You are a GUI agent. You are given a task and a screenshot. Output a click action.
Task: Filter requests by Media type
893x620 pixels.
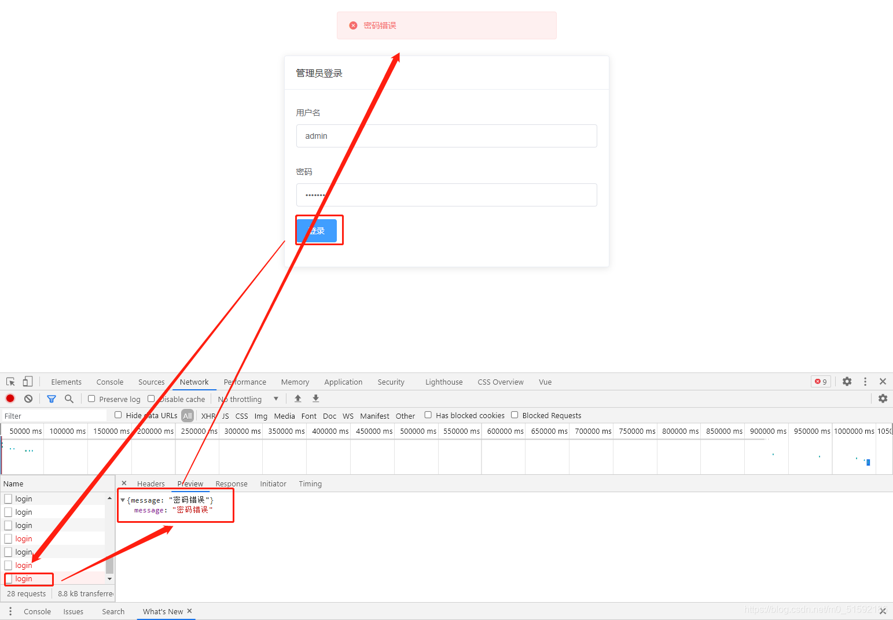tap(285, 416)
